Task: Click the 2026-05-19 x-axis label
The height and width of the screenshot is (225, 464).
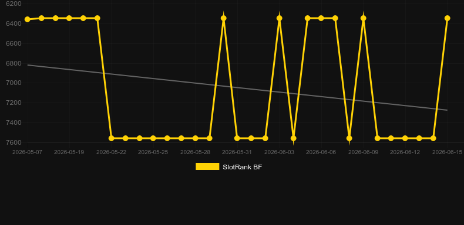Action: coord(69,152)
